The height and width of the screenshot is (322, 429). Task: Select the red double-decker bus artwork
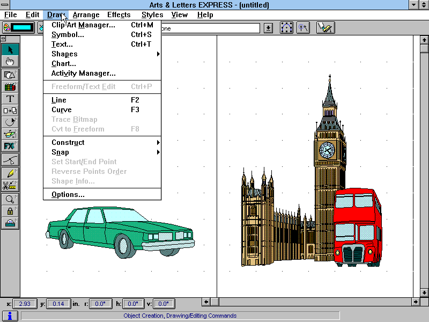357,227
